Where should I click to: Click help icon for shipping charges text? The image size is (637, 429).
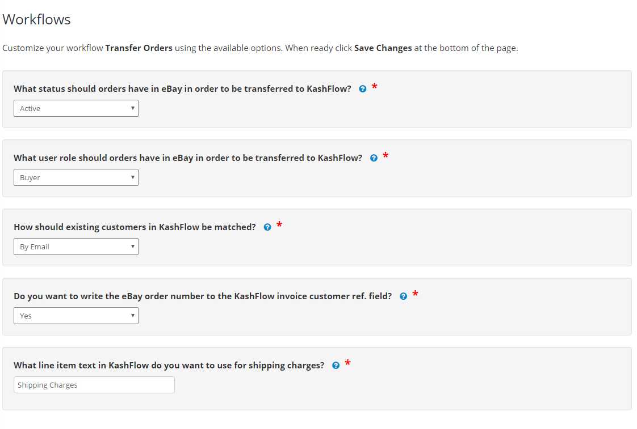pos(336,366)
